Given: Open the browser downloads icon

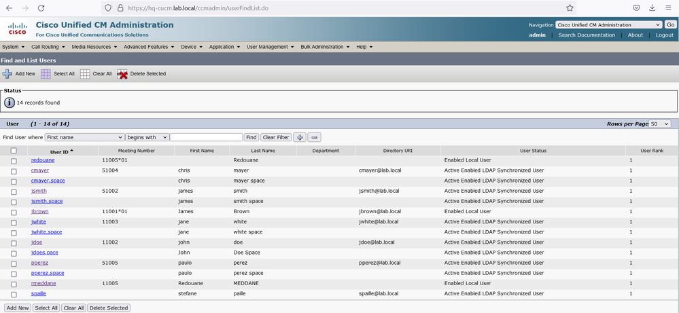Looking at the screenshot, I should [x=652, y=7].
